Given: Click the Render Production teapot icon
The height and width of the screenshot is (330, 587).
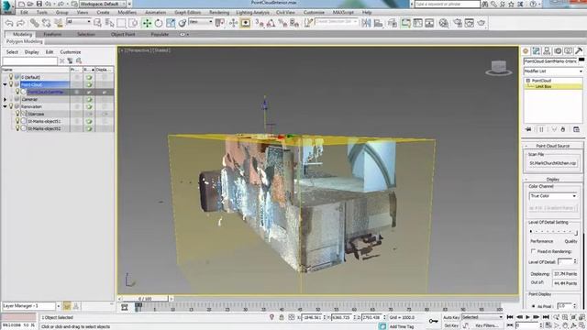Looking at the screenshot, I should tap(482, 23).
